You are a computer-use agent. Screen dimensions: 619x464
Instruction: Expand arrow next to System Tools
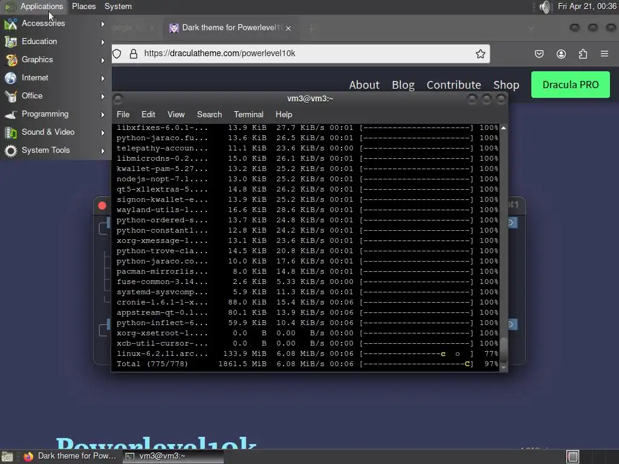click(103, 151)
